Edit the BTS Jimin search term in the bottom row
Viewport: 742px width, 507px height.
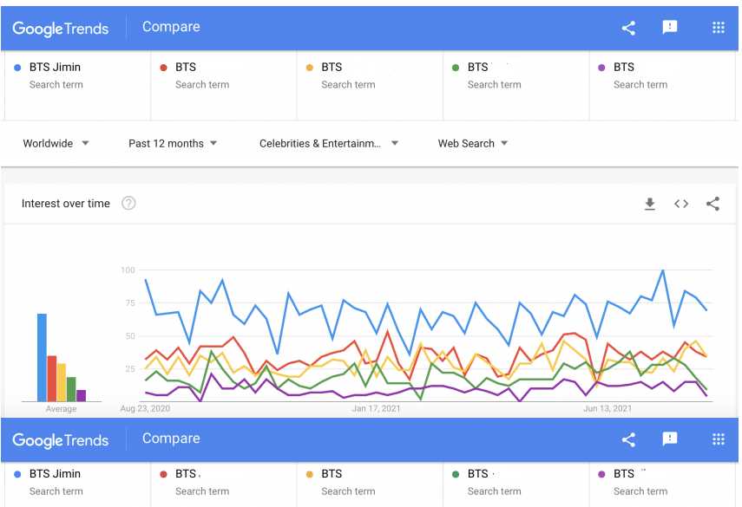click(77, 485)
